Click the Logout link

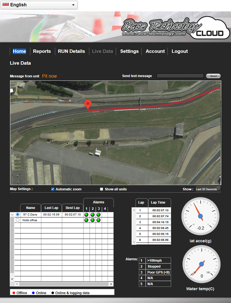click(180, 51)
